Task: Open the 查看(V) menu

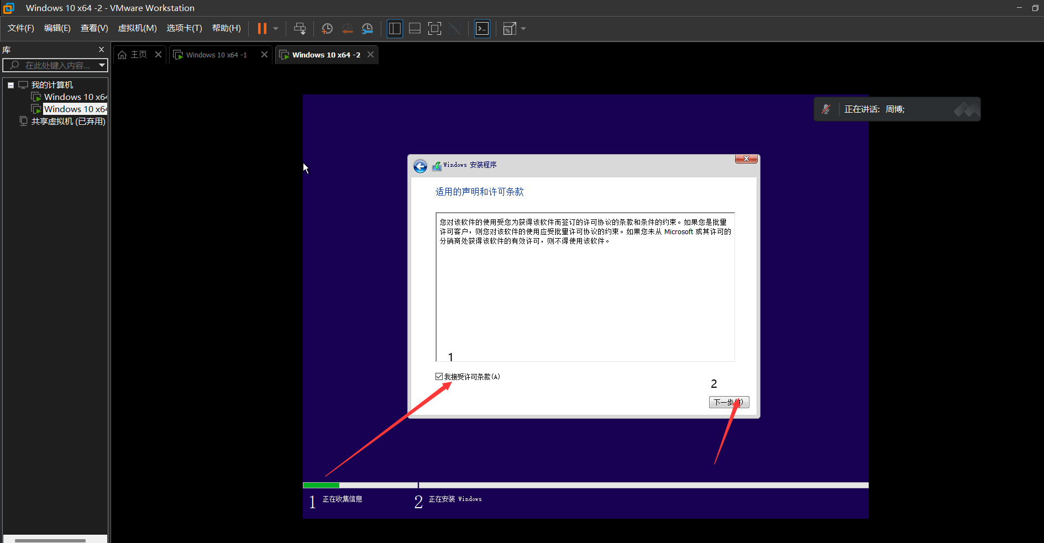Action: click(x=94, y=28)
